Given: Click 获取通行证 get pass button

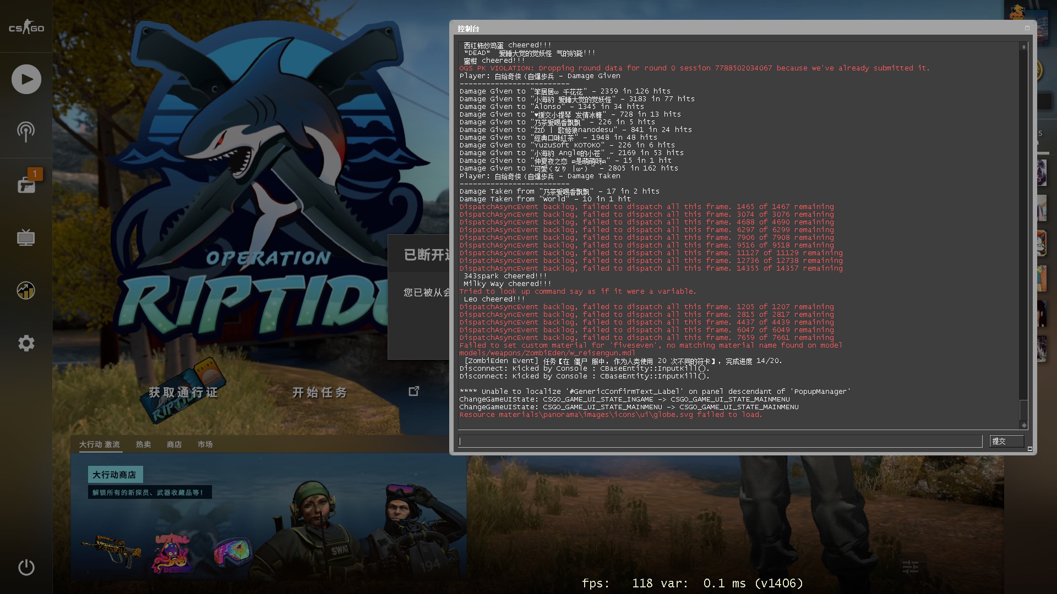Looking at the screenshot, I should click(183, 392).
